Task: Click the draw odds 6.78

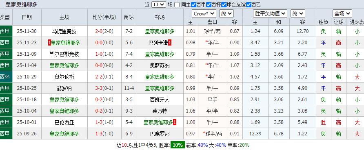Action: coord(279,134)
